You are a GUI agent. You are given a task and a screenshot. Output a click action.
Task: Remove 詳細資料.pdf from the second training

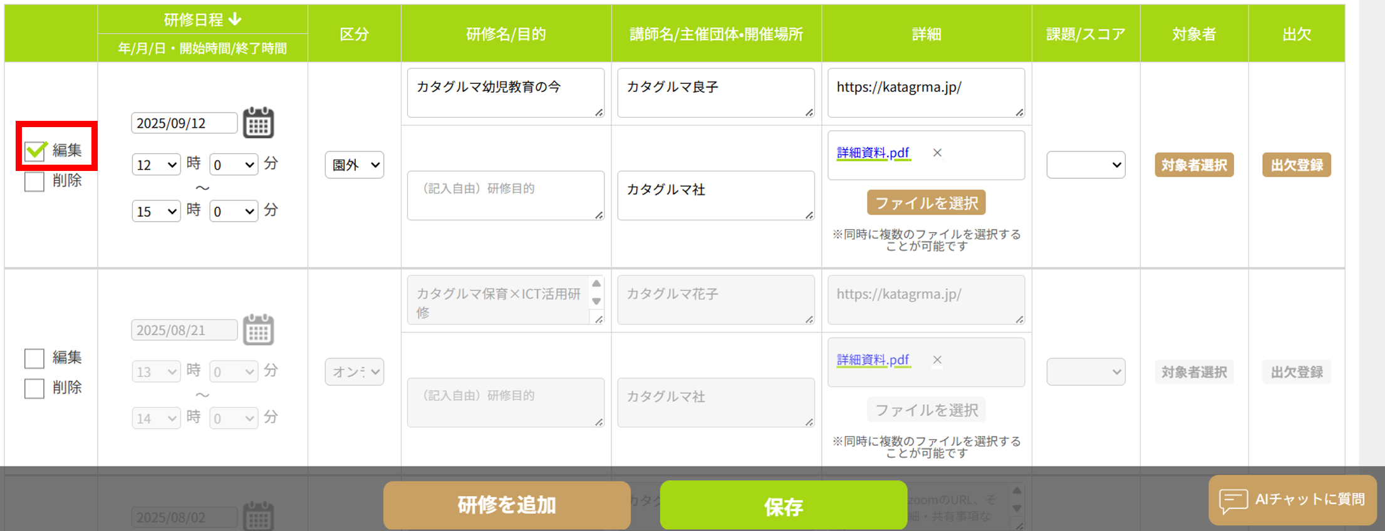click(x=937, y=360)
